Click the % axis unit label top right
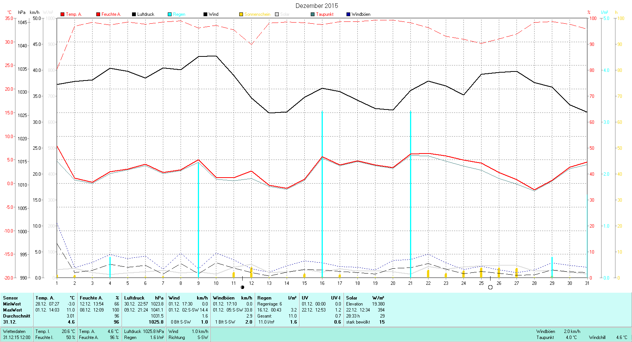Image resolution: width=632 pixels, height=342 pixels. coord(589,12)
